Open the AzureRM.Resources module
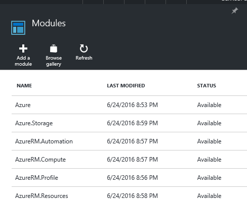247x202 pixels. point(42,196)
